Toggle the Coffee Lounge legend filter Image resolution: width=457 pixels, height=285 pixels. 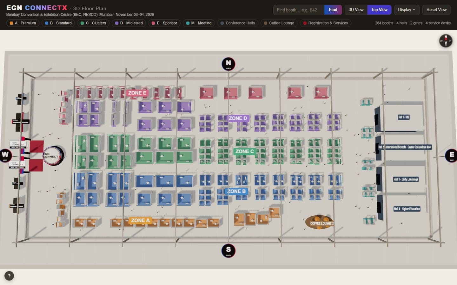[279, 23]
